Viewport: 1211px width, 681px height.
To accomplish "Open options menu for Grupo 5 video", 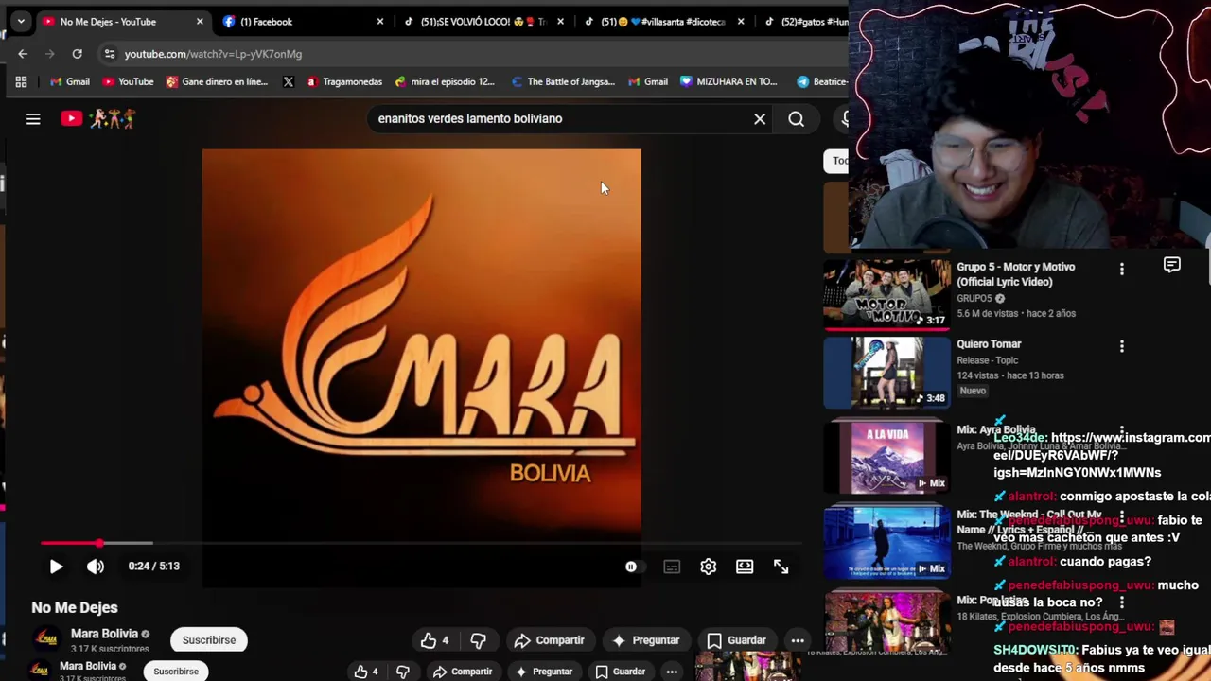I will [x=1122, y=270].
